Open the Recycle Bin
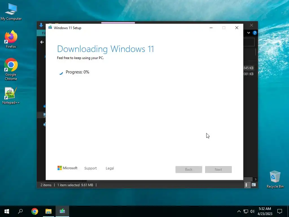 275,179
